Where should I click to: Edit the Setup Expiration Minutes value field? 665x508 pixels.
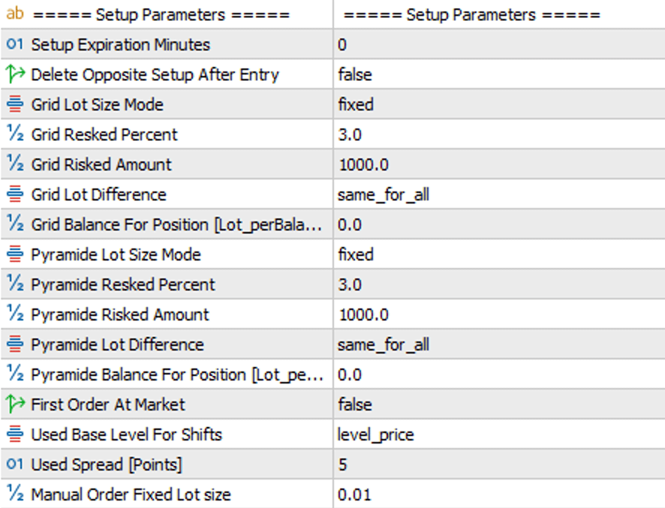click(342, 45)
